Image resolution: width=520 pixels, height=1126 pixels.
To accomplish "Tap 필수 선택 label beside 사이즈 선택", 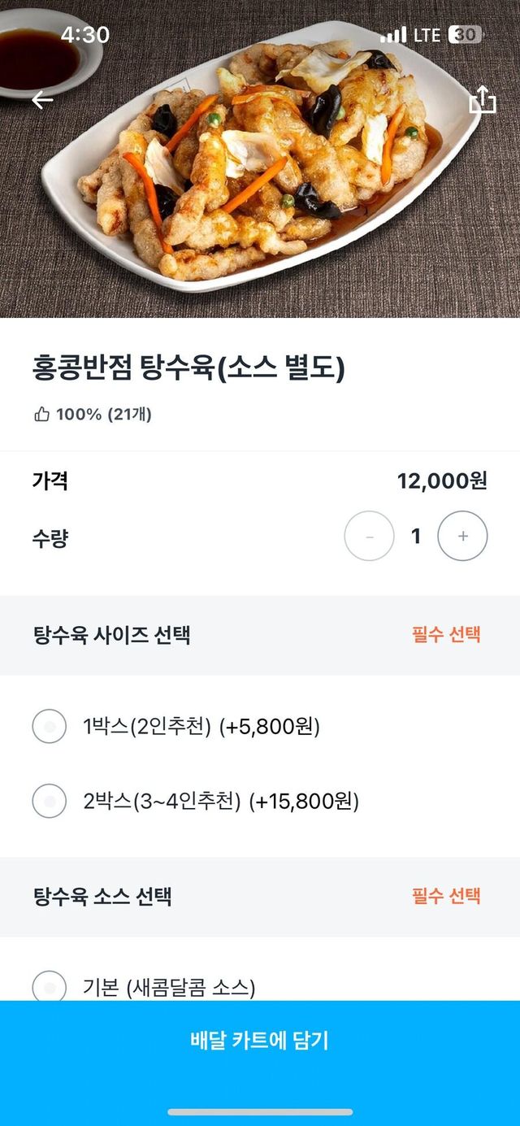I will click(x=446, y=635).
